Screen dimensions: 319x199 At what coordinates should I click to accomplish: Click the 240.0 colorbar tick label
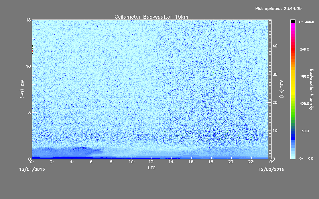tap(305, 49)
